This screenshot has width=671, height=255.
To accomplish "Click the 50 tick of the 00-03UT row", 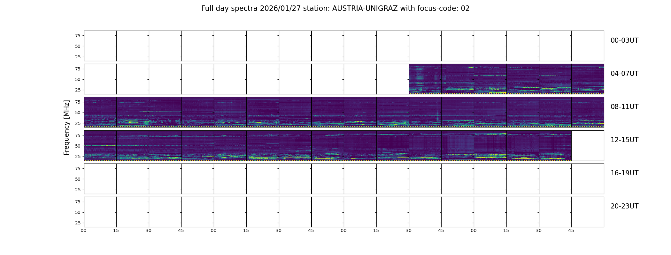I will pyautogui.click(x=78, y=46).
